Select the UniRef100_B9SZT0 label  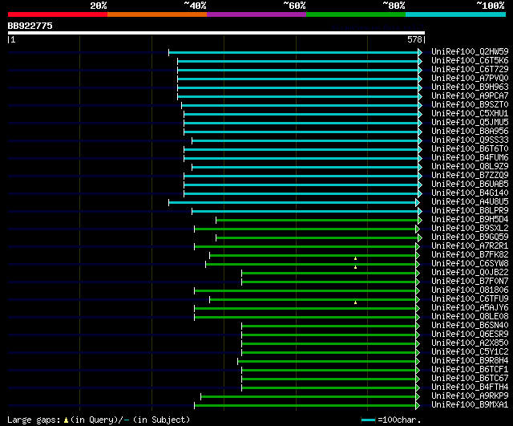tap(470, 105)
